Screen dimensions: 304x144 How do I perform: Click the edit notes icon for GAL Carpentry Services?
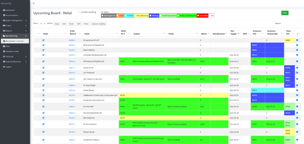[x=43, y=79]
